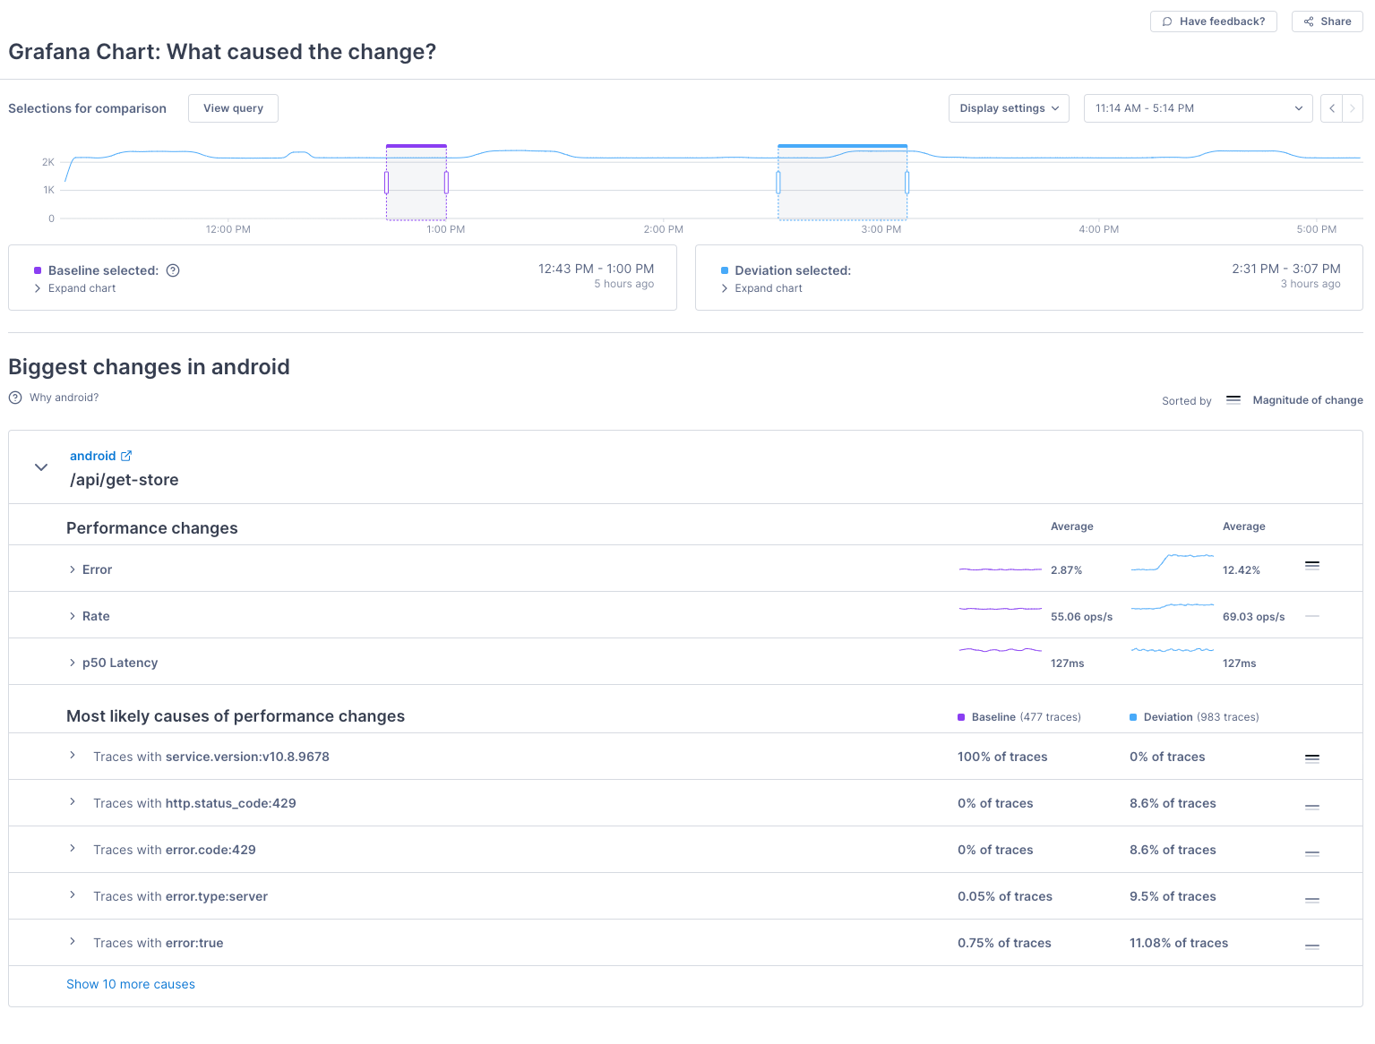Expand traces with http.status_code:429
The image size is (1375, 1044).
(73, 802)
